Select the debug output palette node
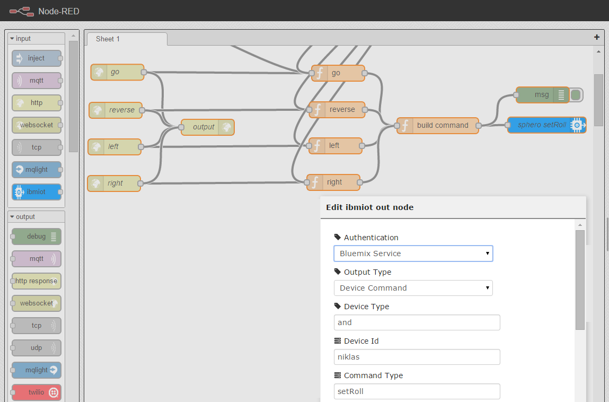 coord(37,237)
